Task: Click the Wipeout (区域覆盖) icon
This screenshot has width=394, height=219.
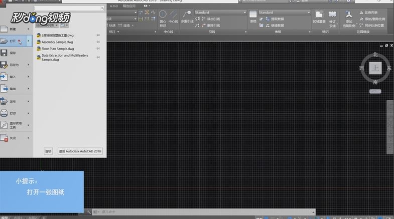Action: click(x=319, y=15)
